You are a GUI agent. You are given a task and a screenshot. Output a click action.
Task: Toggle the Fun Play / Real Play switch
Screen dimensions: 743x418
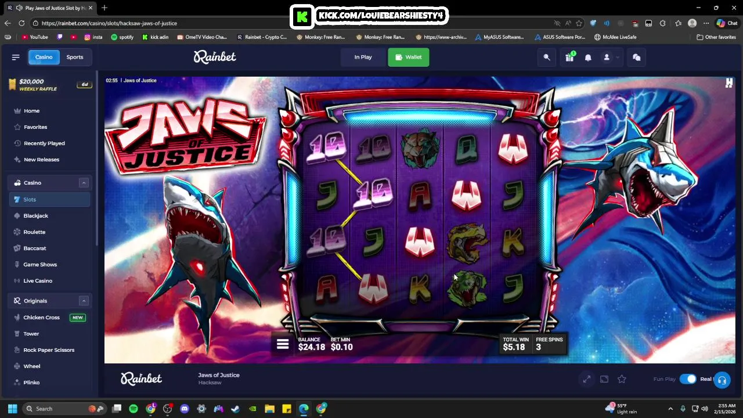(x=688, y=379)
